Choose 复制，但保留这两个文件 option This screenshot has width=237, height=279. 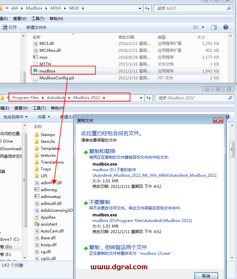(x=118, y=247)
